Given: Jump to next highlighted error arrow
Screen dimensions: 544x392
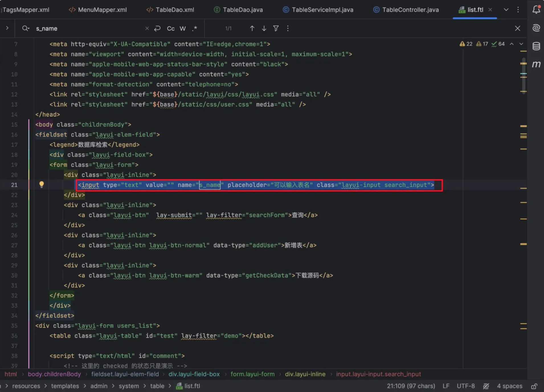Looking at the screenshot, I should pyautogui.click(x=521, y=44).
